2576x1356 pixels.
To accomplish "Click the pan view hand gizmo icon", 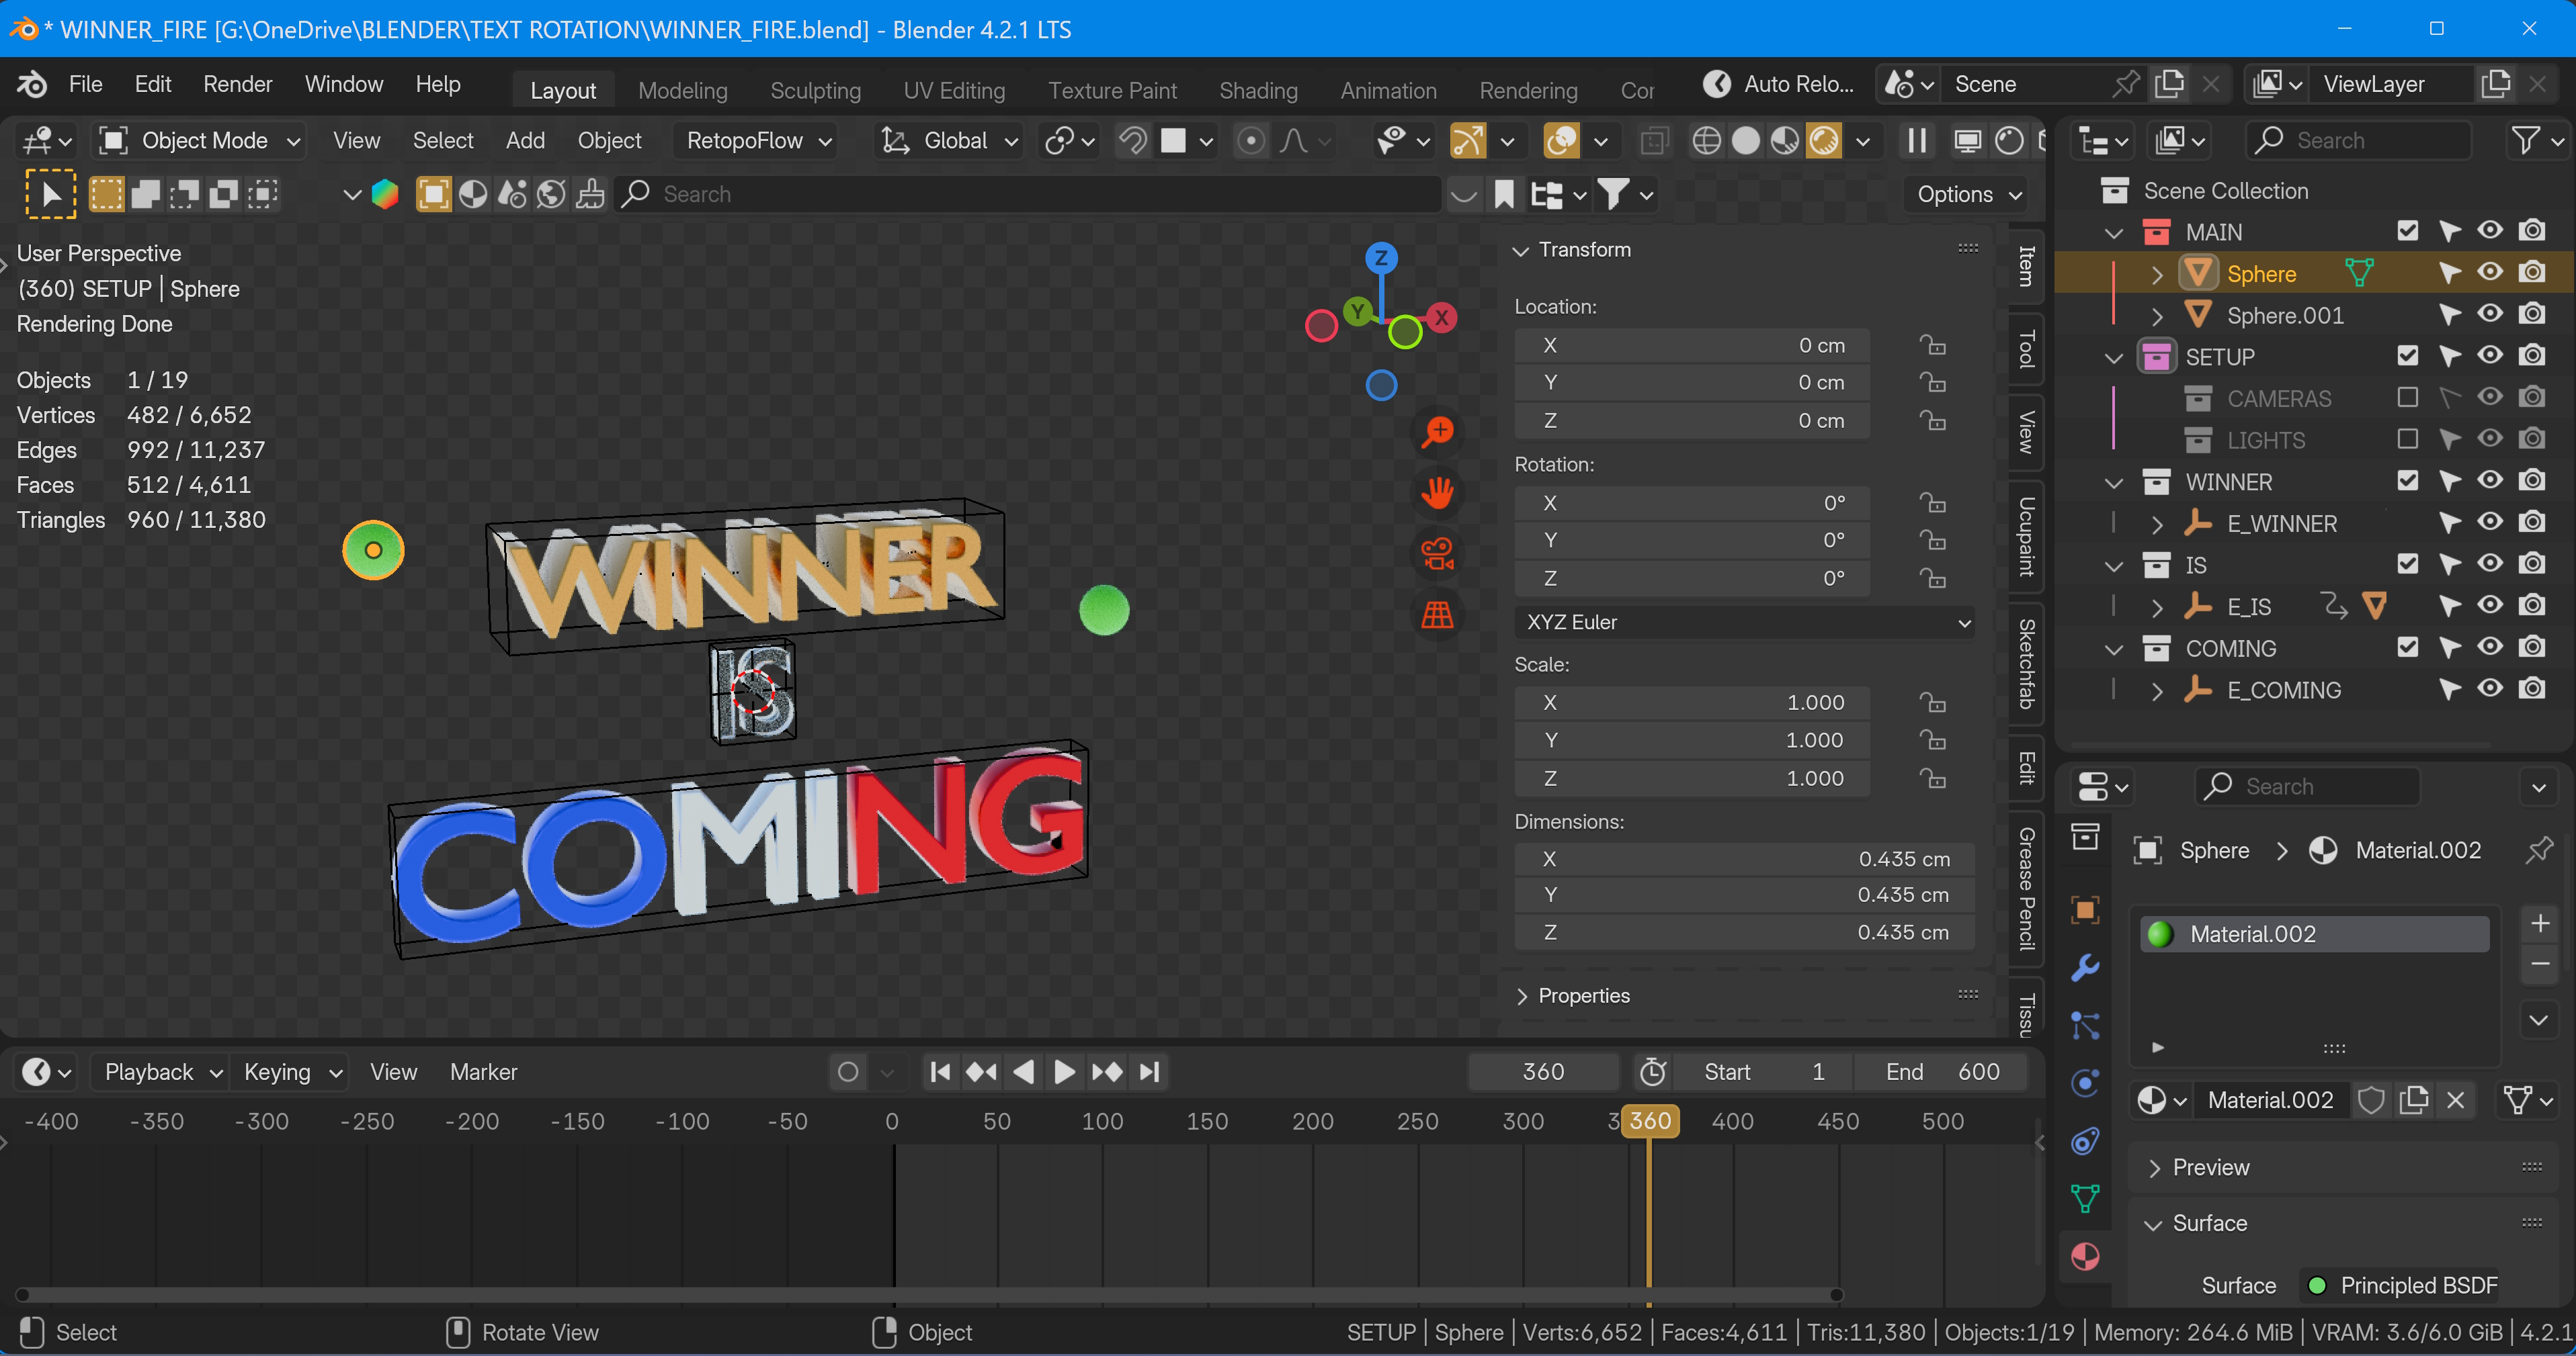I will click(x=1437, y=493).
